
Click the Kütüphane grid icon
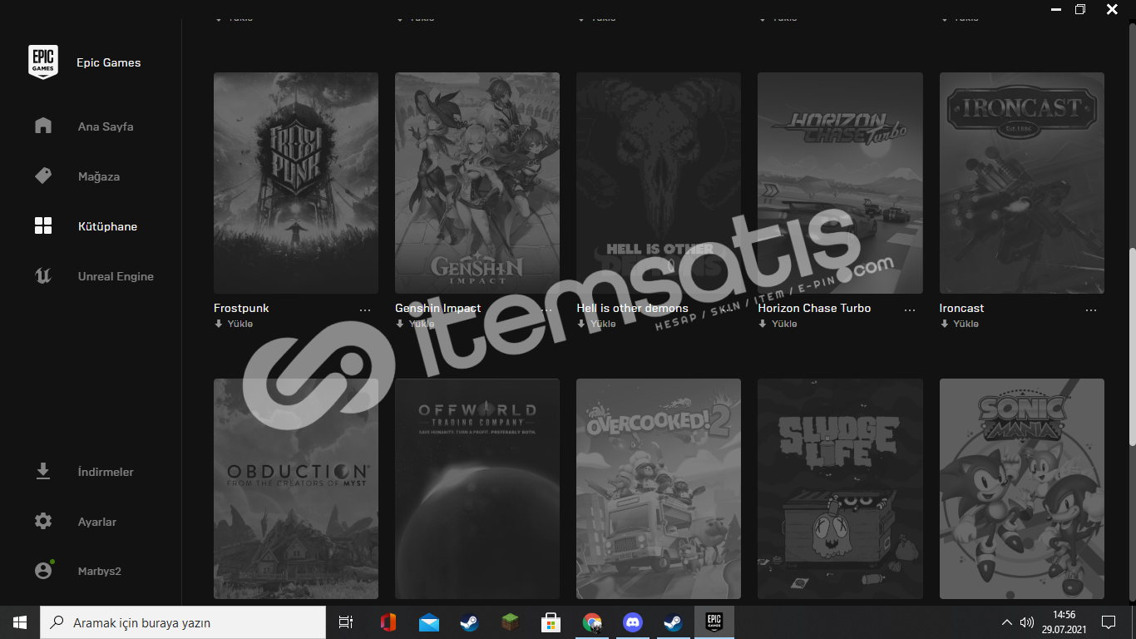(x=43, y=225)
